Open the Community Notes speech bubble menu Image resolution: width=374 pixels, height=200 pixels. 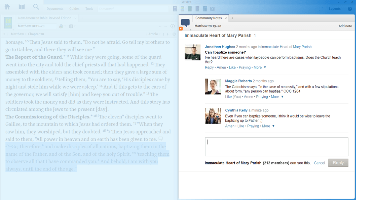[185, 23]
